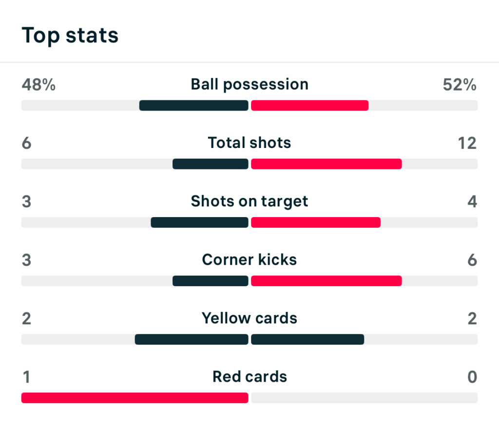Click the right Yellow cards bar

click(307, 339)
